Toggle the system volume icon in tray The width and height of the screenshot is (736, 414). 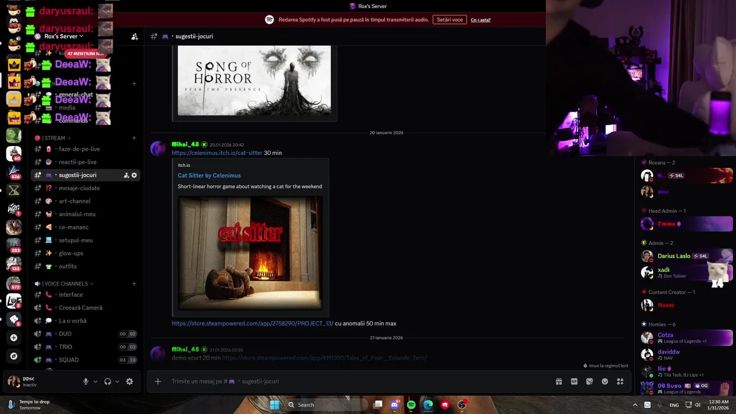click(697, 405)
